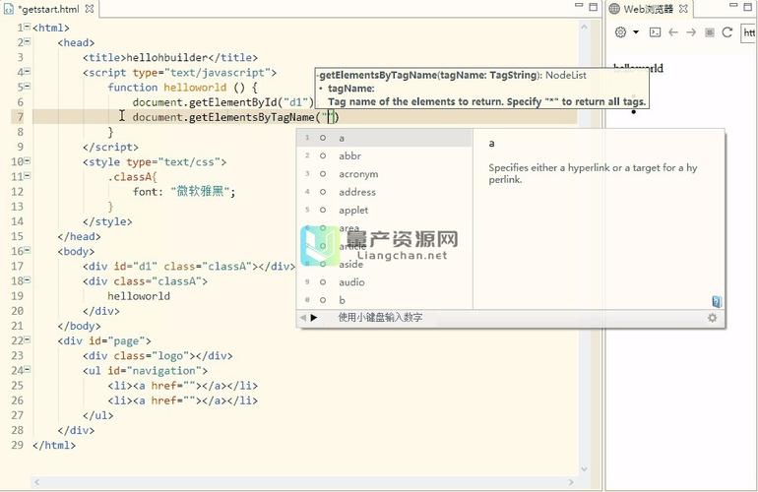The height and width of the screenshot is (492, 758).
Task: Select 'acronym' in the autocomplete list
Action: point(384,174)
